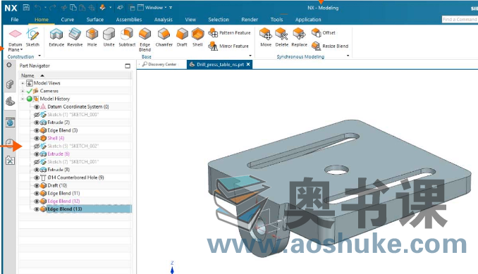
Task: Choose the Shell tool in ribbon
Action: pos(197,37)
